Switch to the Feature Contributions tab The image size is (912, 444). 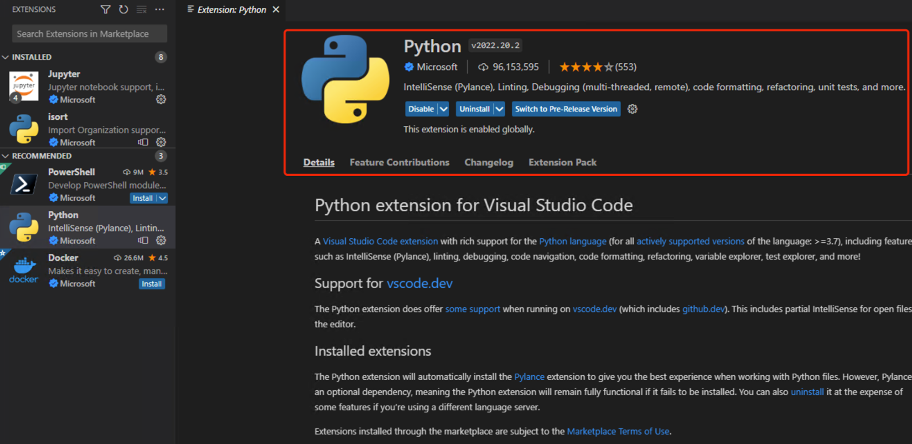pos(399,163)
